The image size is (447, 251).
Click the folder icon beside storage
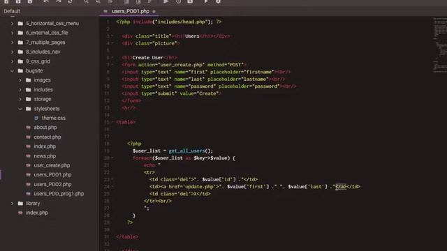28,99
